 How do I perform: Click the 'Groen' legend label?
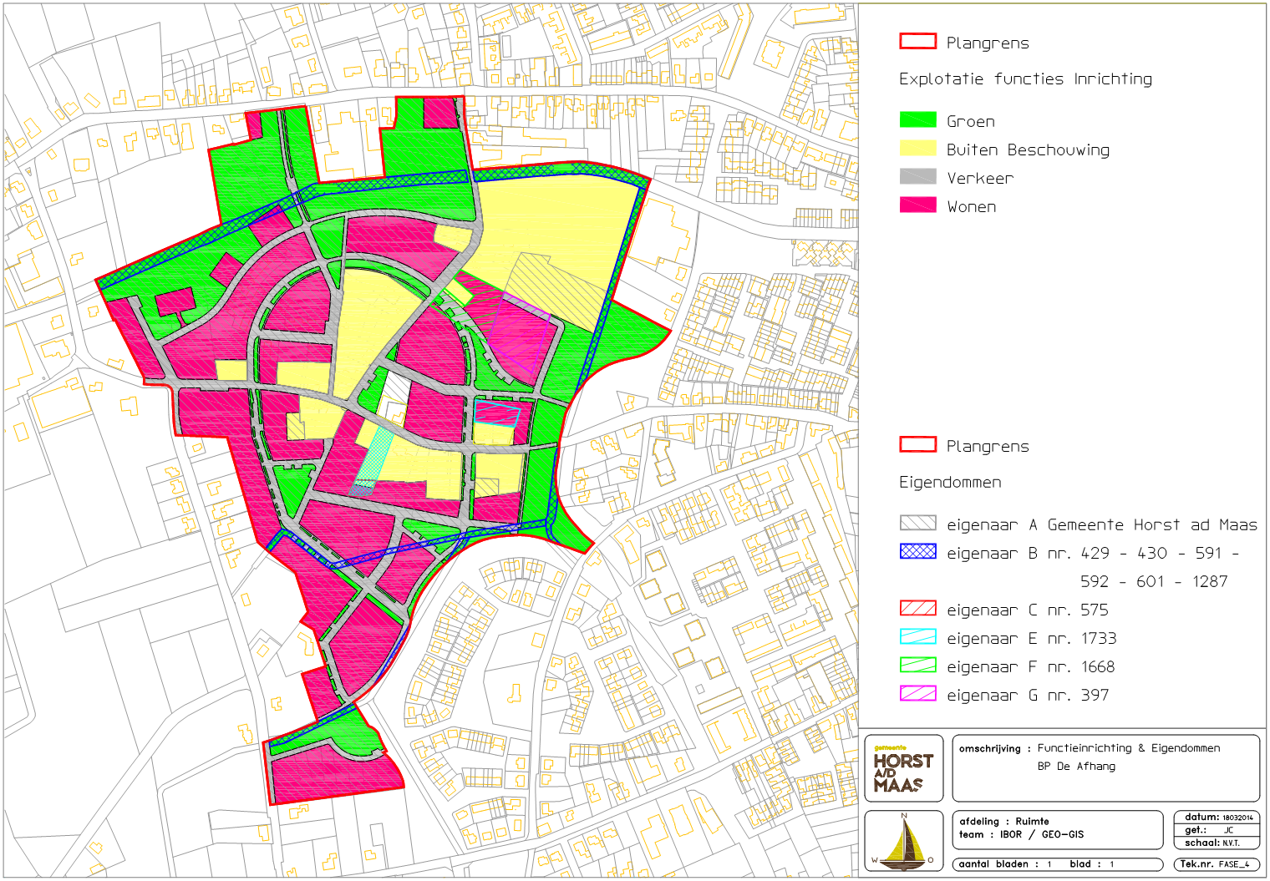971,122
